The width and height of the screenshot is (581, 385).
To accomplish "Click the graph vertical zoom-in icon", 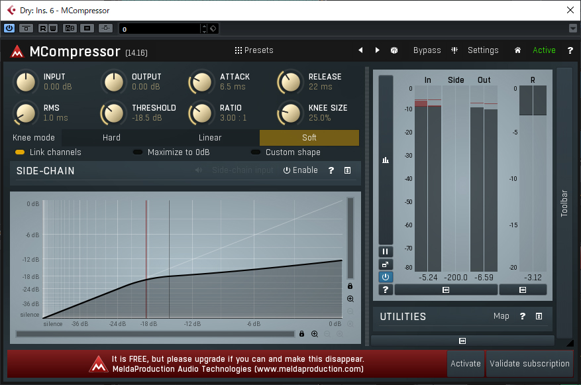I will click(350, 299).
